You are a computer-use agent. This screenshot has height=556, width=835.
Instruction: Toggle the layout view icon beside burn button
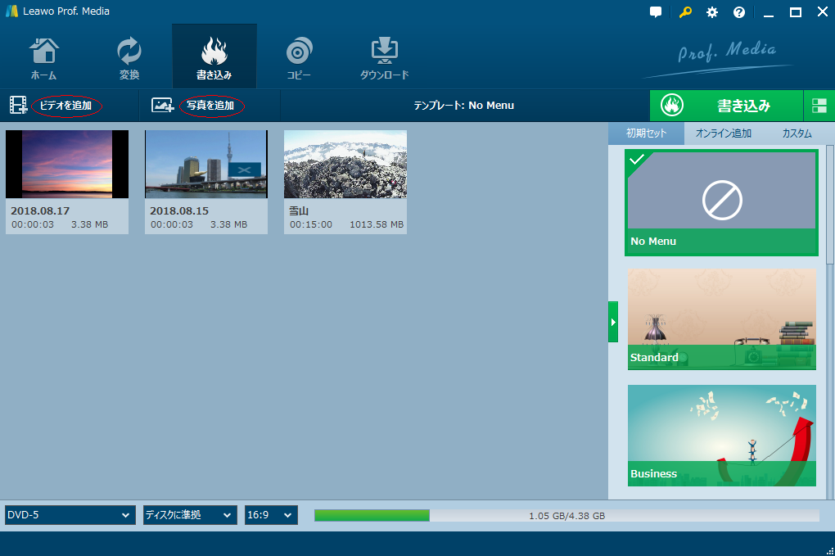click(x=819, y=106)
